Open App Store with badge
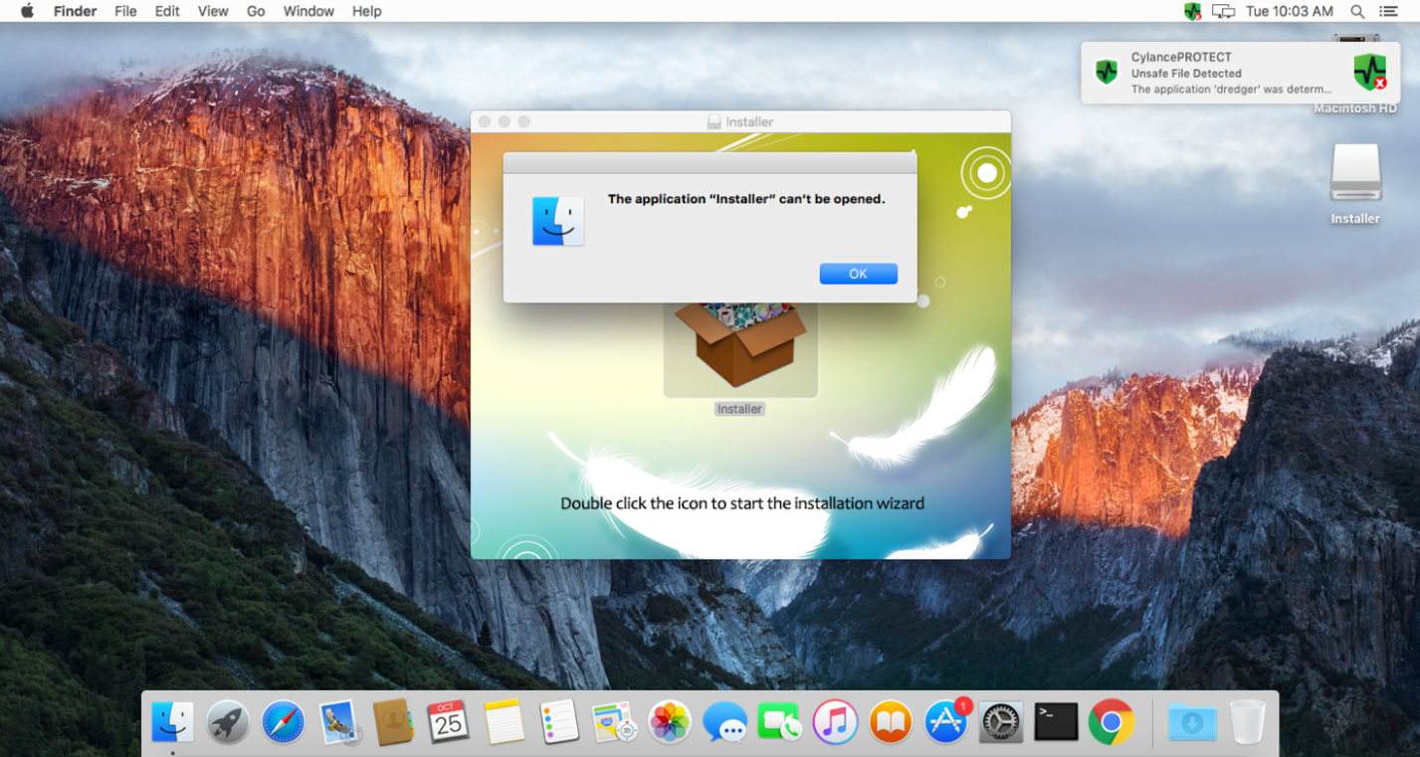 pyautogui.click(x=946, y=721)
